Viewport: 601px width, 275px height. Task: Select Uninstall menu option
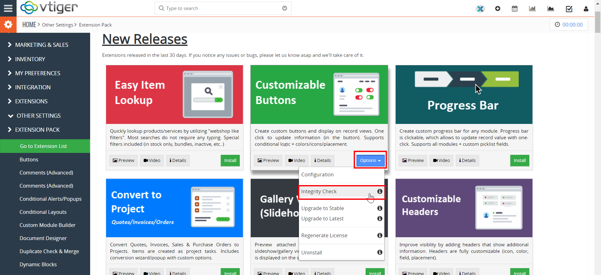342,253
